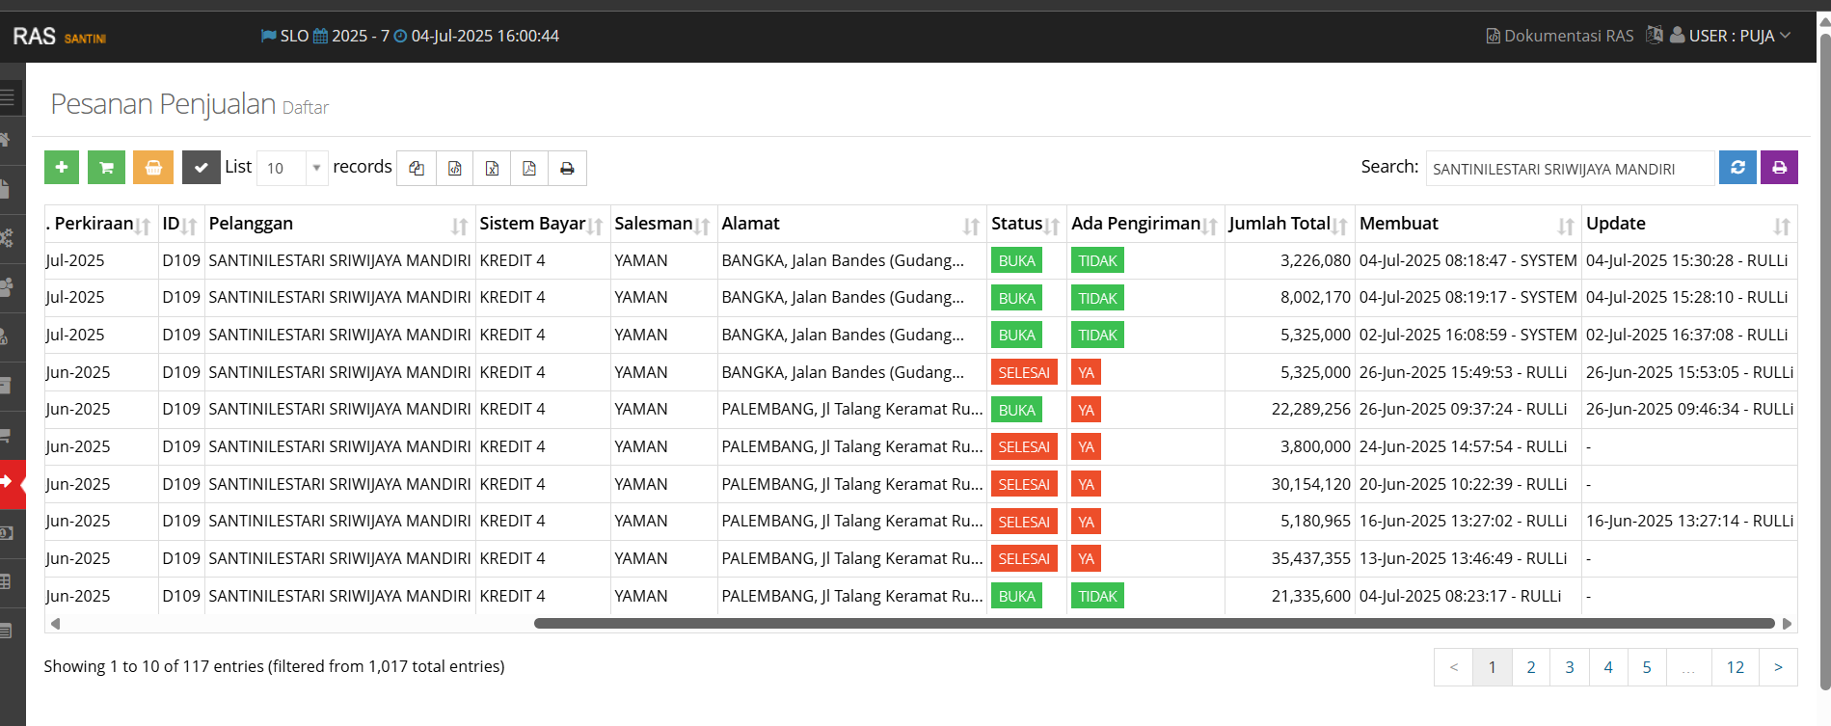Click the dark checkmark button

201,168
